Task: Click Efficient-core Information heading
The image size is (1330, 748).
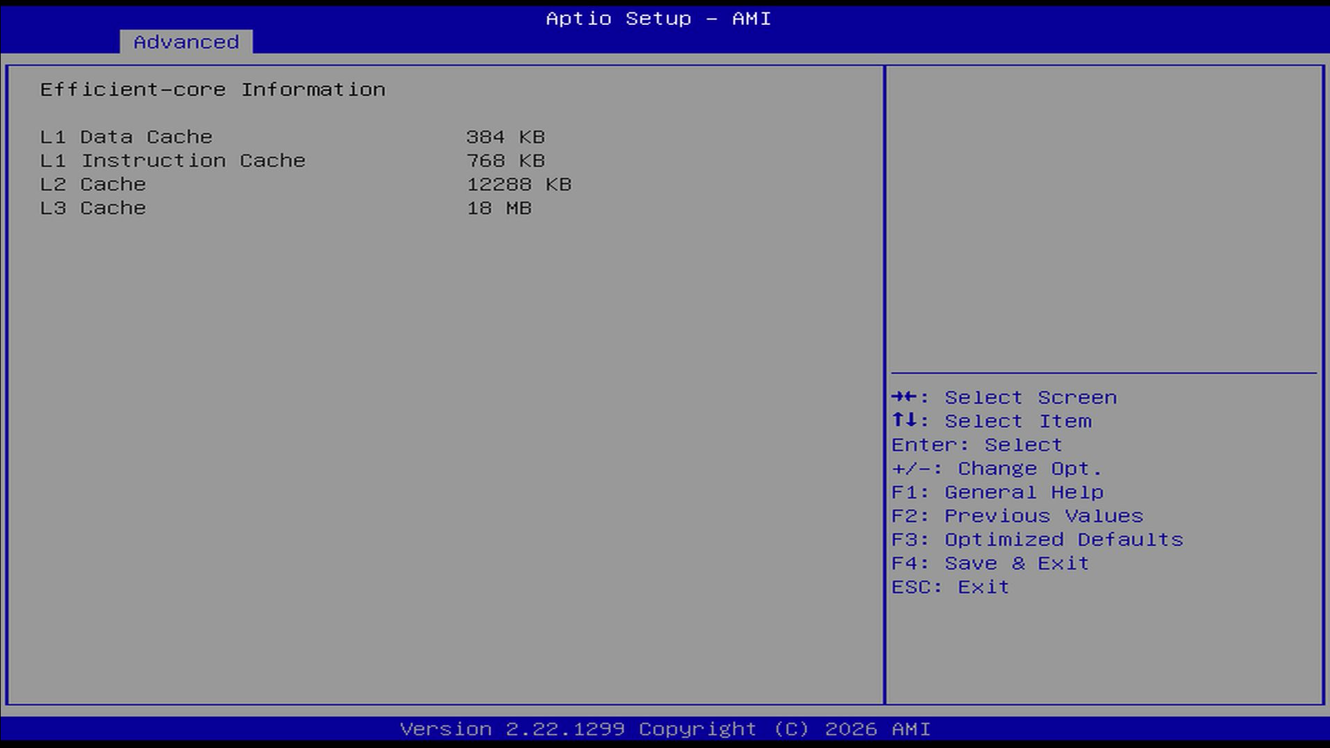Action: 213,90
